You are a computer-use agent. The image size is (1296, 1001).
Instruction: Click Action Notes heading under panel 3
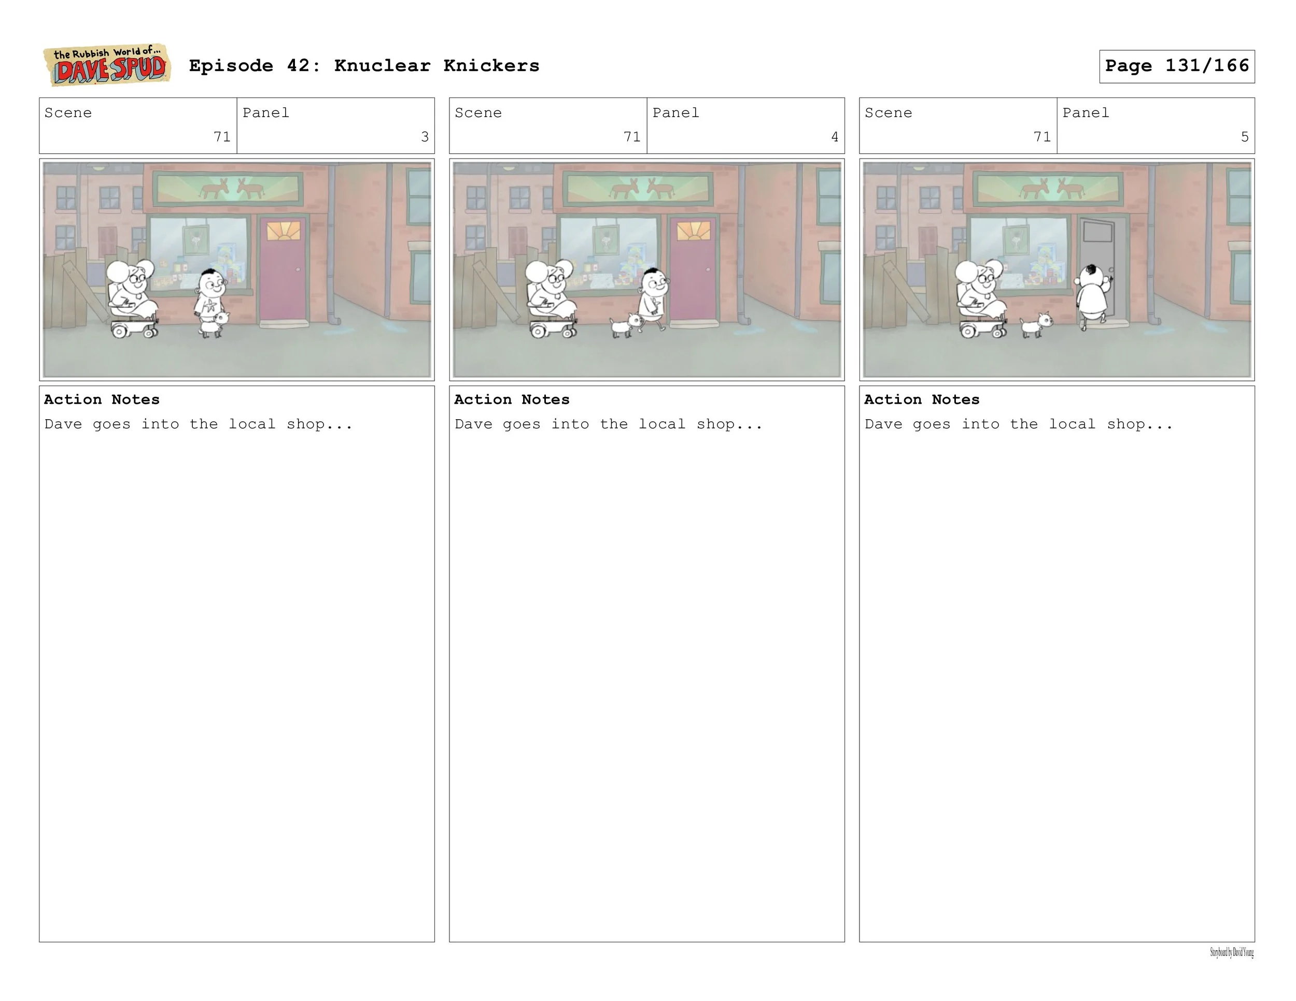(x=102, y=399)
